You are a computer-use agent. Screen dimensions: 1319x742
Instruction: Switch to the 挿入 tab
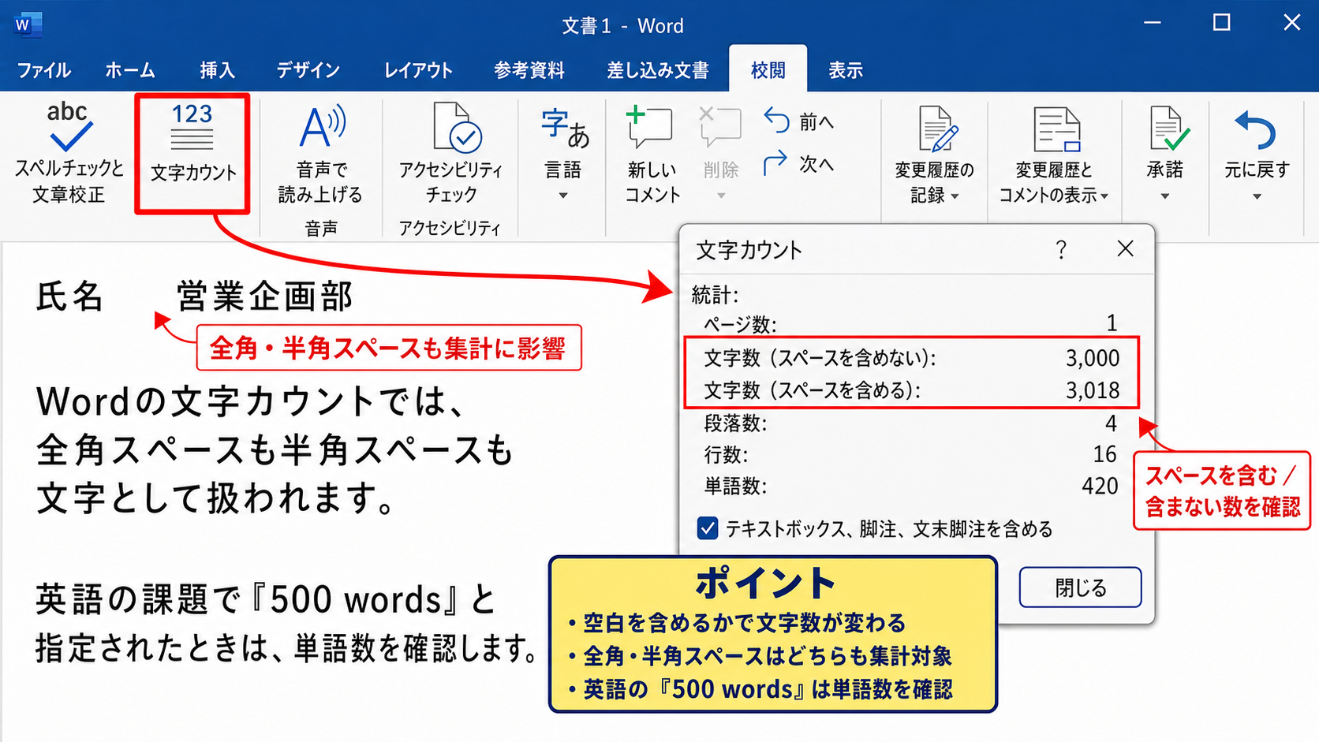[x=217, y=70]
